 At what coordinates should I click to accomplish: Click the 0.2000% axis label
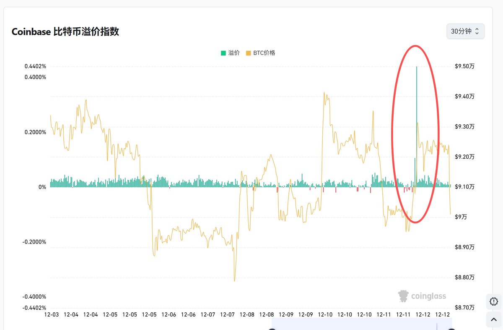(34, 132)
